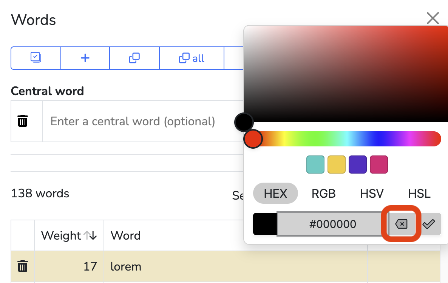Delete the central word with trash icon
448x283 pixels.
click(x=23, y=121)
